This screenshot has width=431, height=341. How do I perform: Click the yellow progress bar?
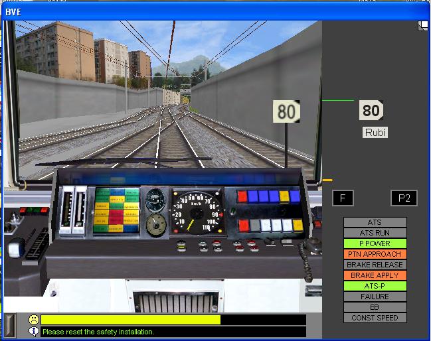coord(130,320)
